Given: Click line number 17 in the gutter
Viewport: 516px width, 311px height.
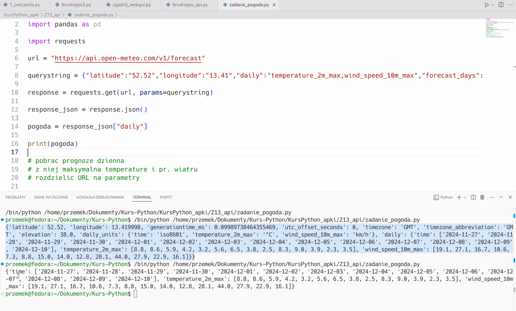Looking at the screenshot, I should 15,152.
